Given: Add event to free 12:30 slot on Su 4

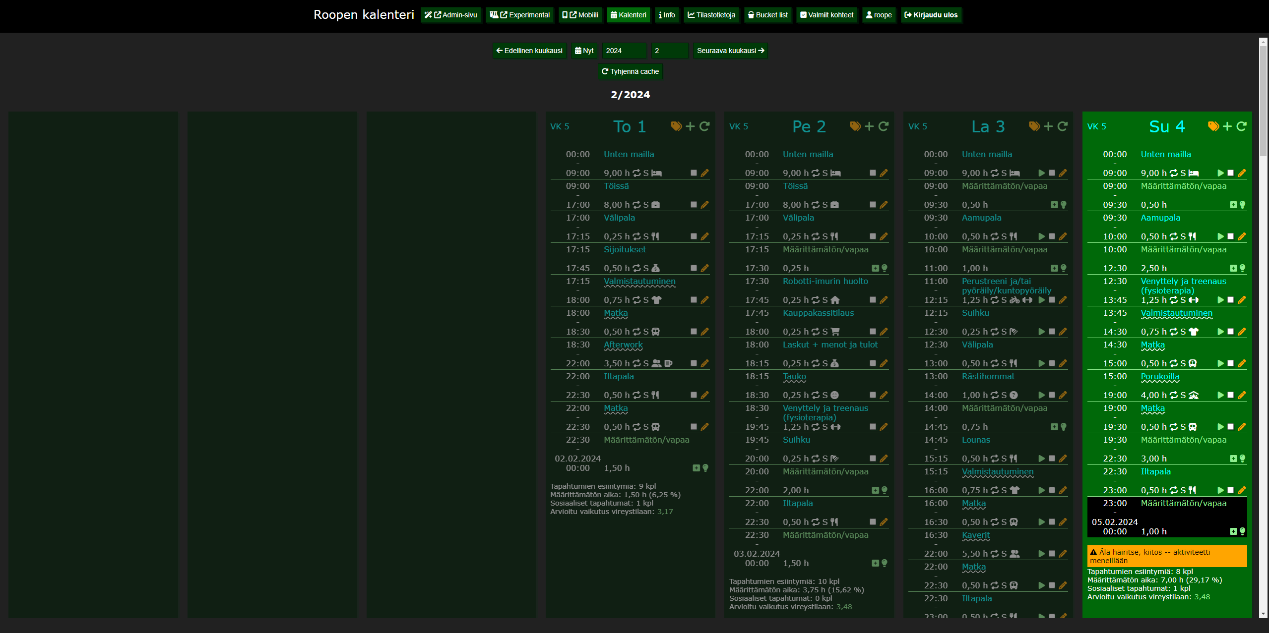Looking at the screenshot, I should [1234, 268].
